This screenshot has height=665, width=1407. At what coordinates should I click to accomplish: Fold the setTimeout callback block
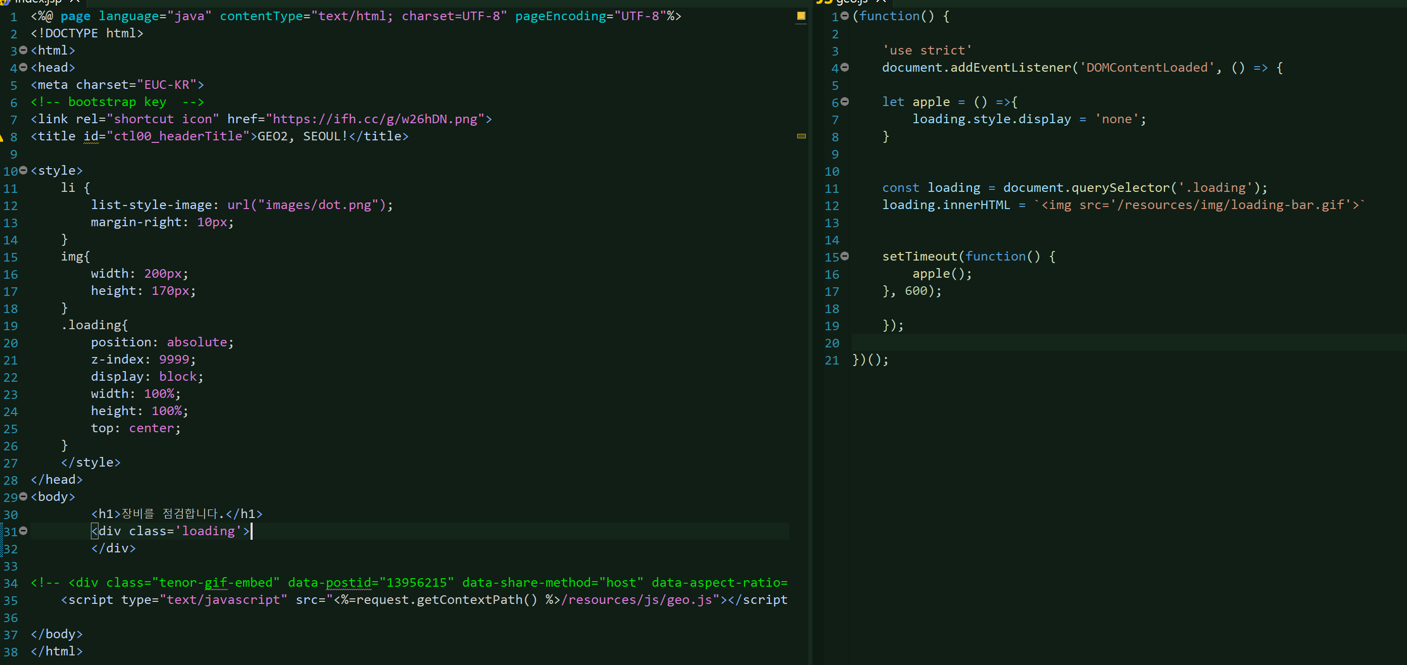tap(844, 256)
